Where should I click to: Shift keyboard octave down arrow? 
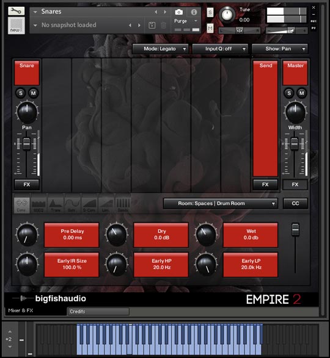point(10,347)
